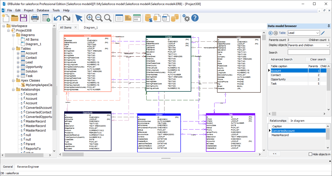The image size is (332, 176).
Task: Select All Items in the workspace tree
Action: pos(32,40)
